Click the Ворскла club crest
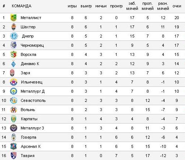Screen dimensions: 185x160 (14, 54)
